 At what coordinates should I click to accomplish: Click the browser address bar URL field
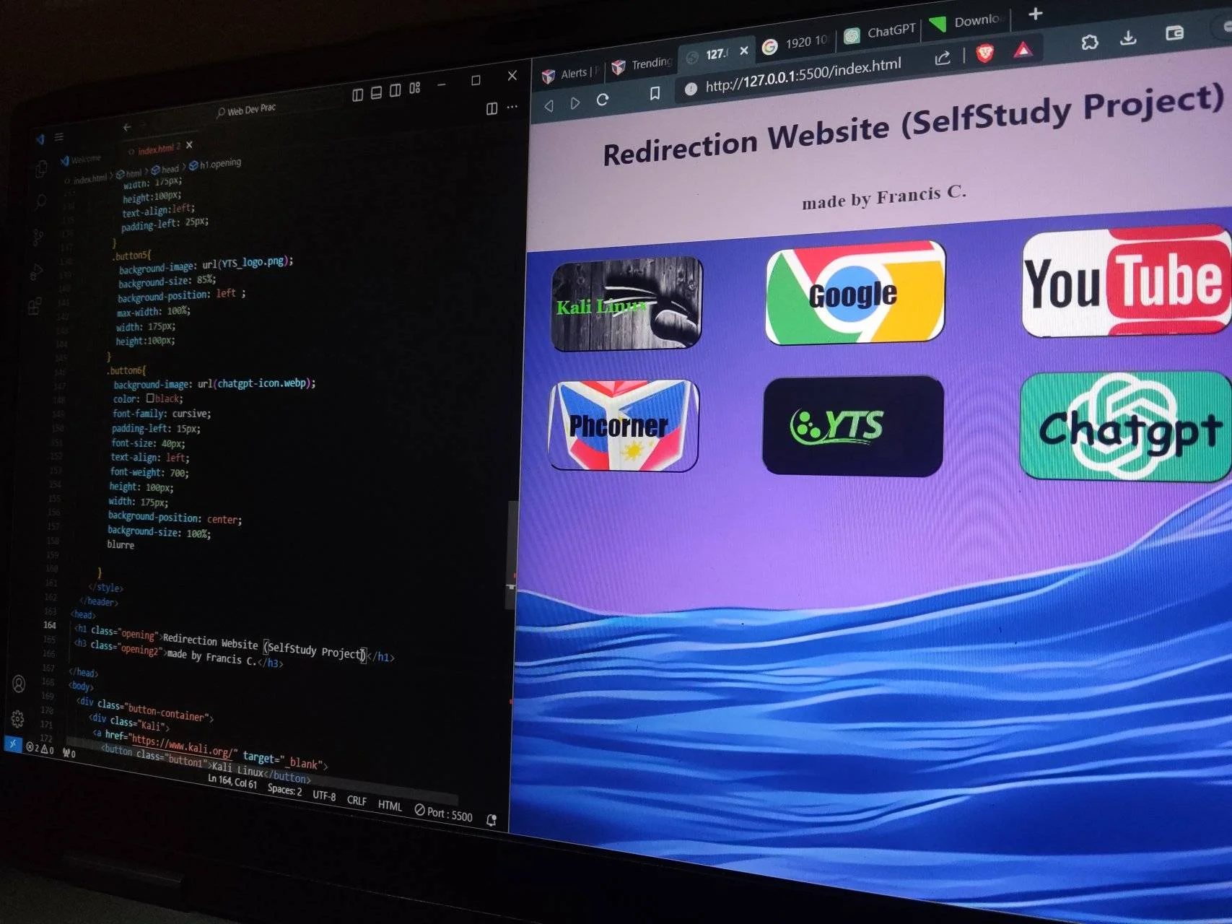click(803, 75)
